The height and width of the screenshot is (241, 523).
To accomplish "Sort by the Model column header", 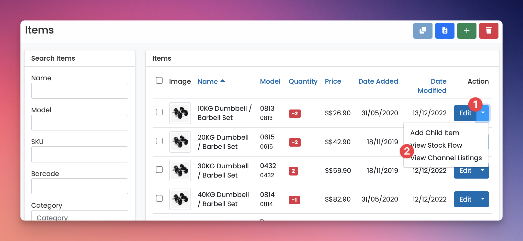I will click(x=270, y=81).
